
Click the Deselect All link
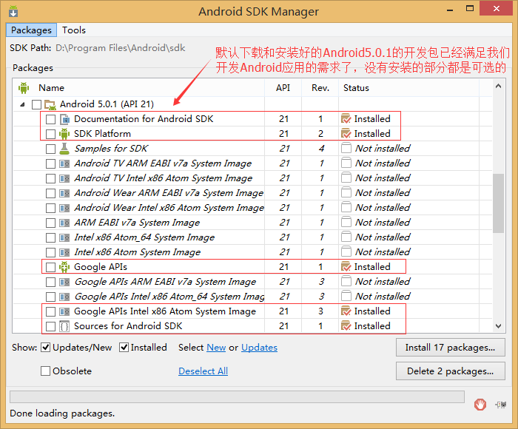203,371
